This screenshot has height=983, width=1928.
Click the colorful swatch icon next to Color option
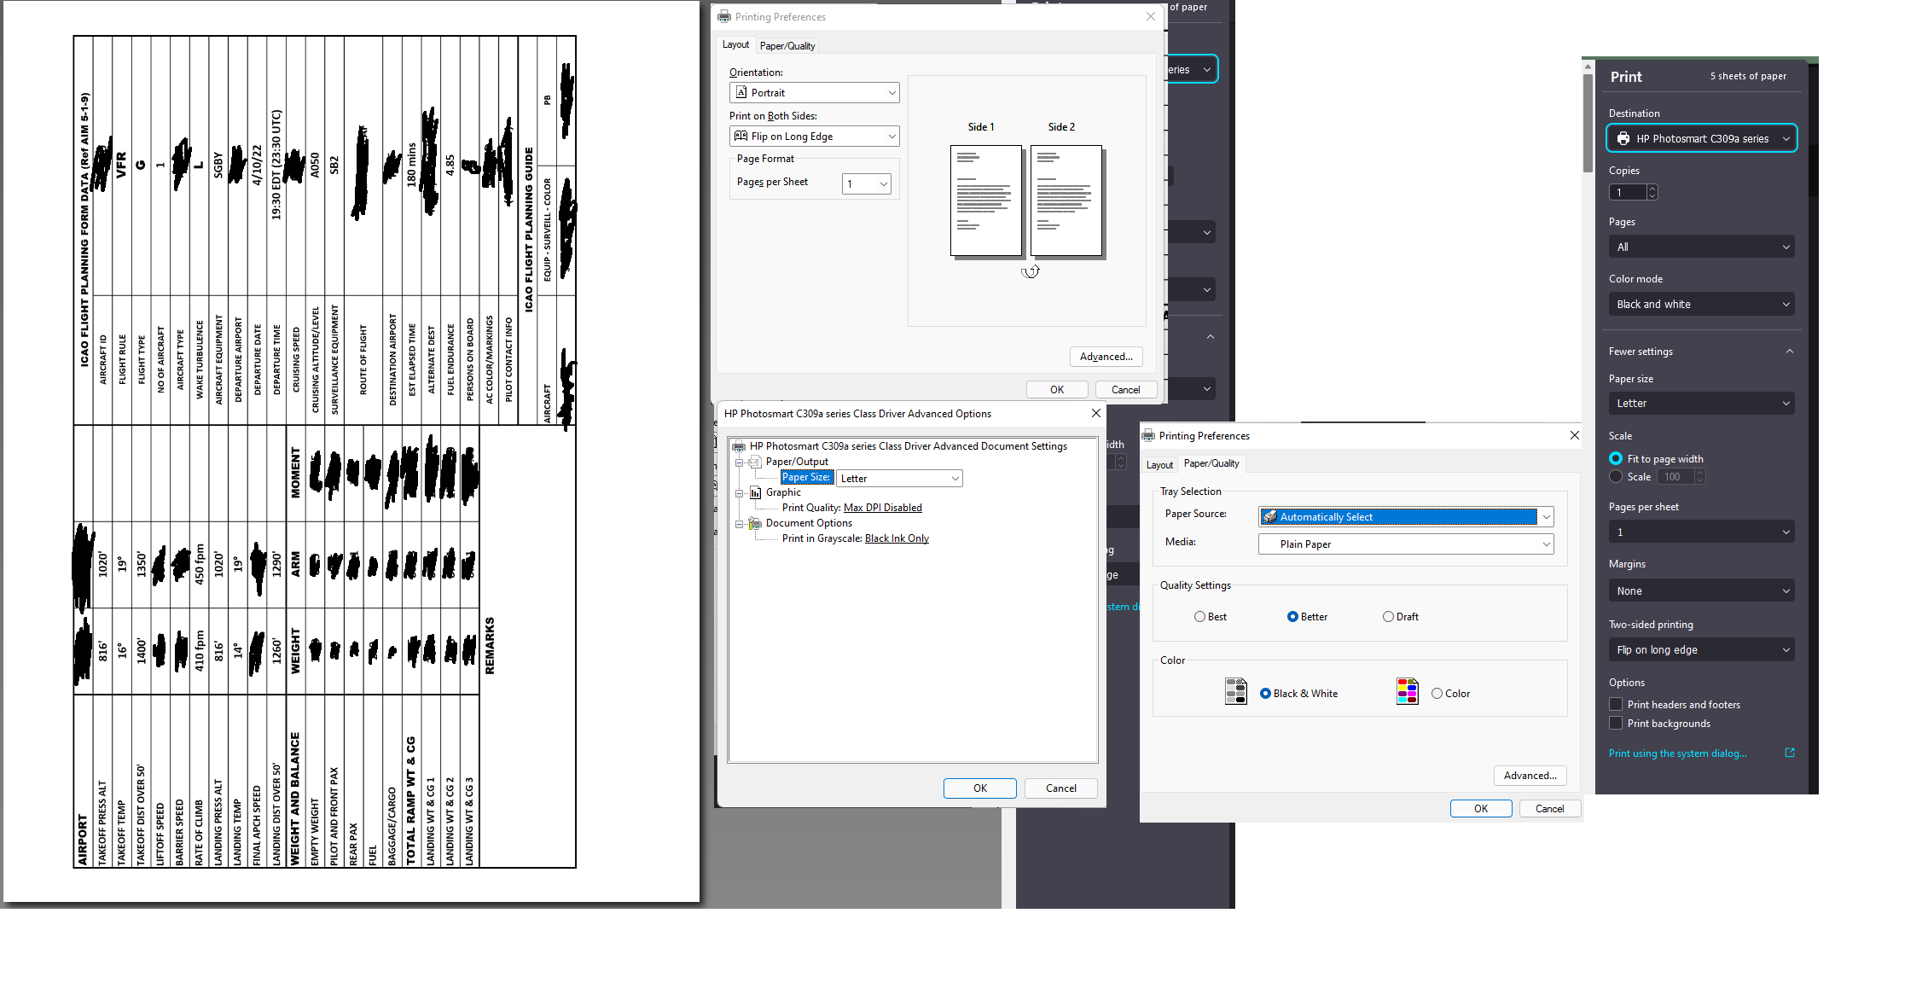pyautogui.click(x=1407, y=691)
